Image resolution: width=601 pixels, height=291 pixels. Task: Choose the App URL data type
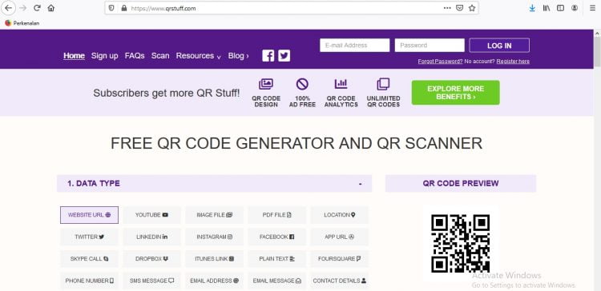tap(340, 237)
